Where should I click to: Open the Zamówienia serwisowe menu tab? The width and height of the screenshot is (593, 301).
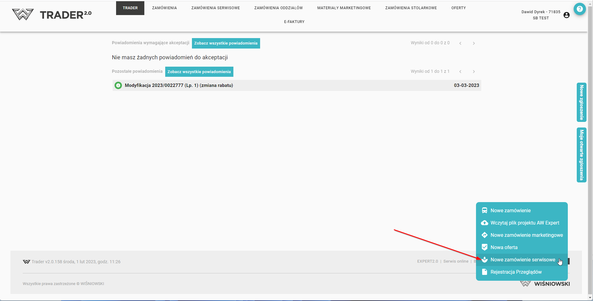216,8
